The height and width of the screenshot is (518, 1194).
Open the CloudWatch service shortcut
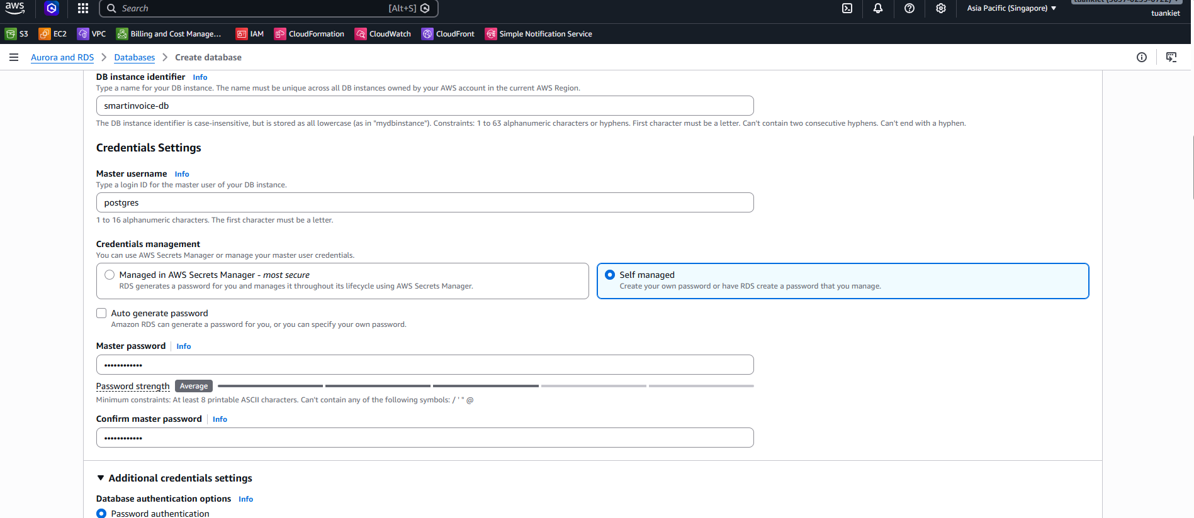[x=383, y=34]
